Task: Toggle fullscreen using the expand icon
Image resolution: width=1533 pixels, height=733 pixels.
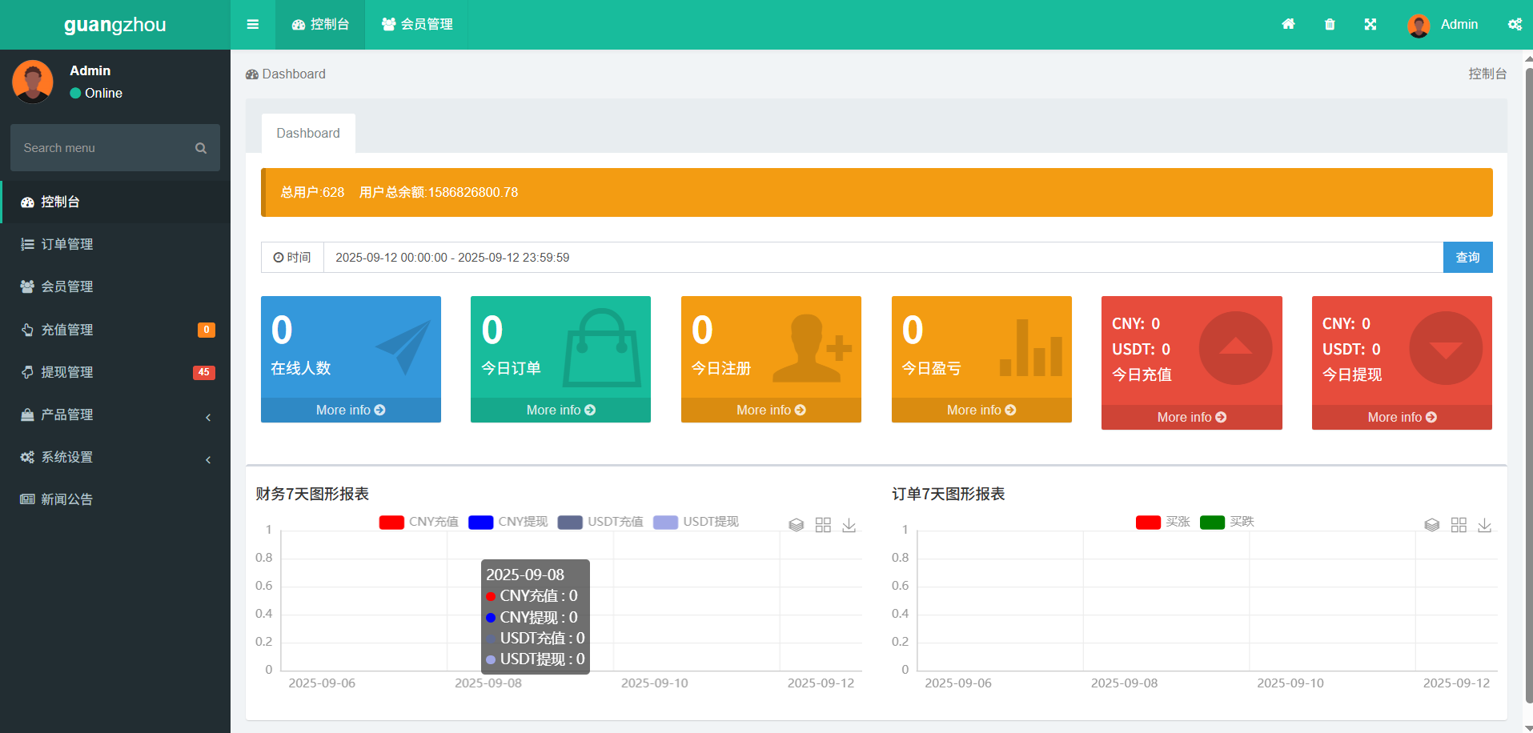Action: (x=1370, y=24)
